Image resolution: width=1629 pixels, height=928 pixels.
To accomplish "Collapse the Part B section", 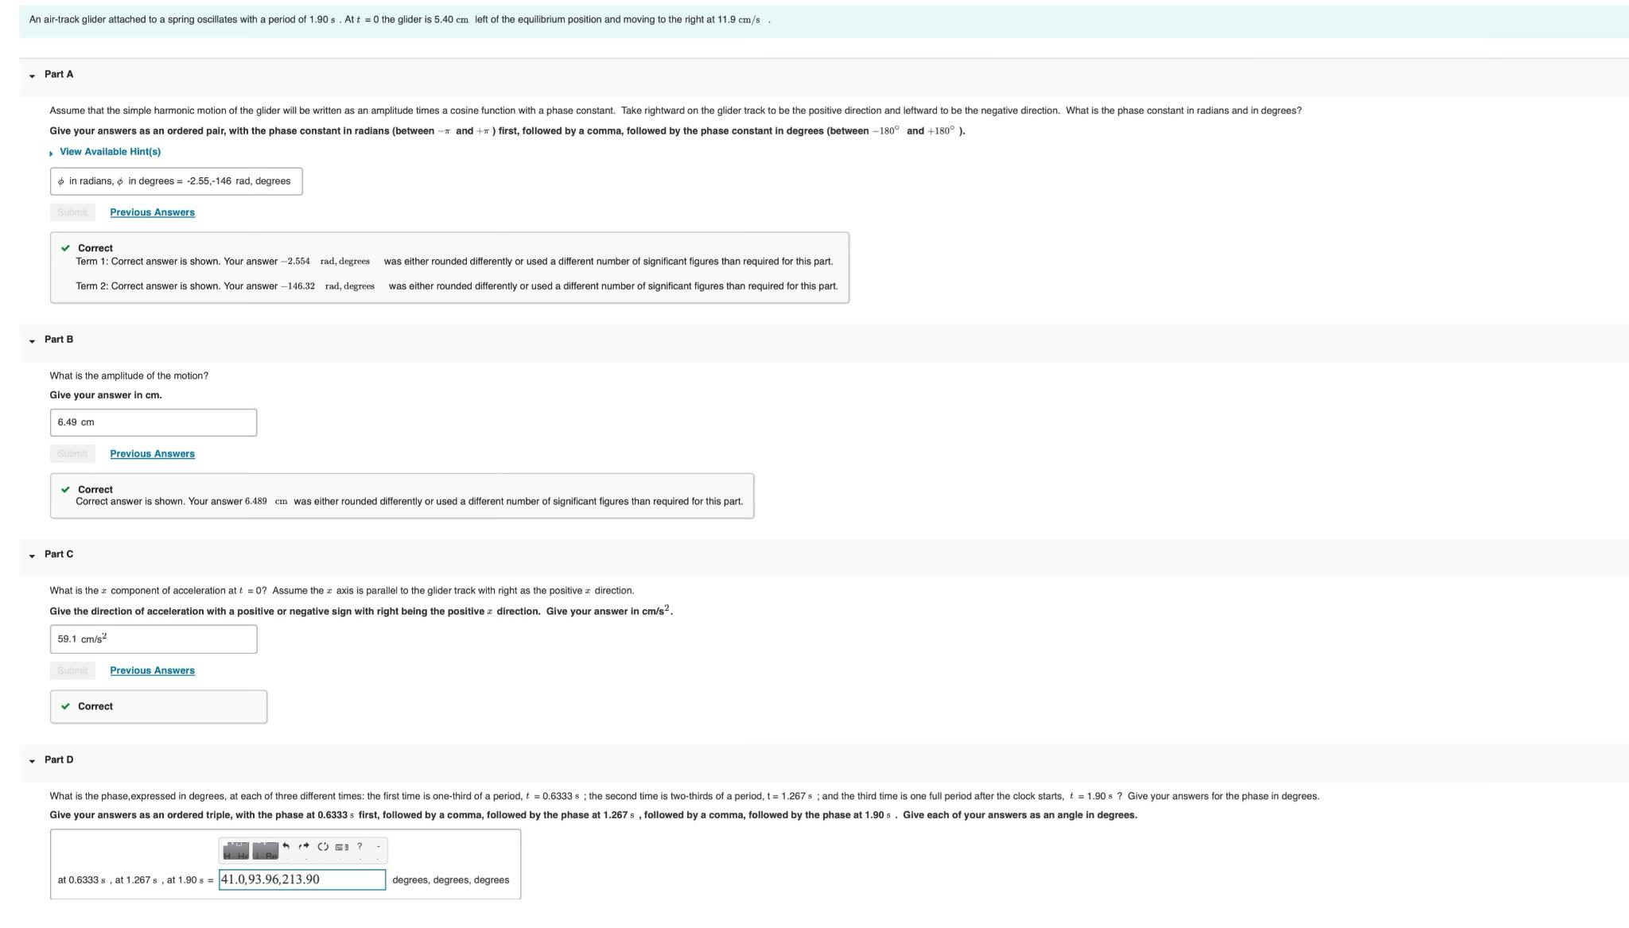I will click(x=32, y=340).
